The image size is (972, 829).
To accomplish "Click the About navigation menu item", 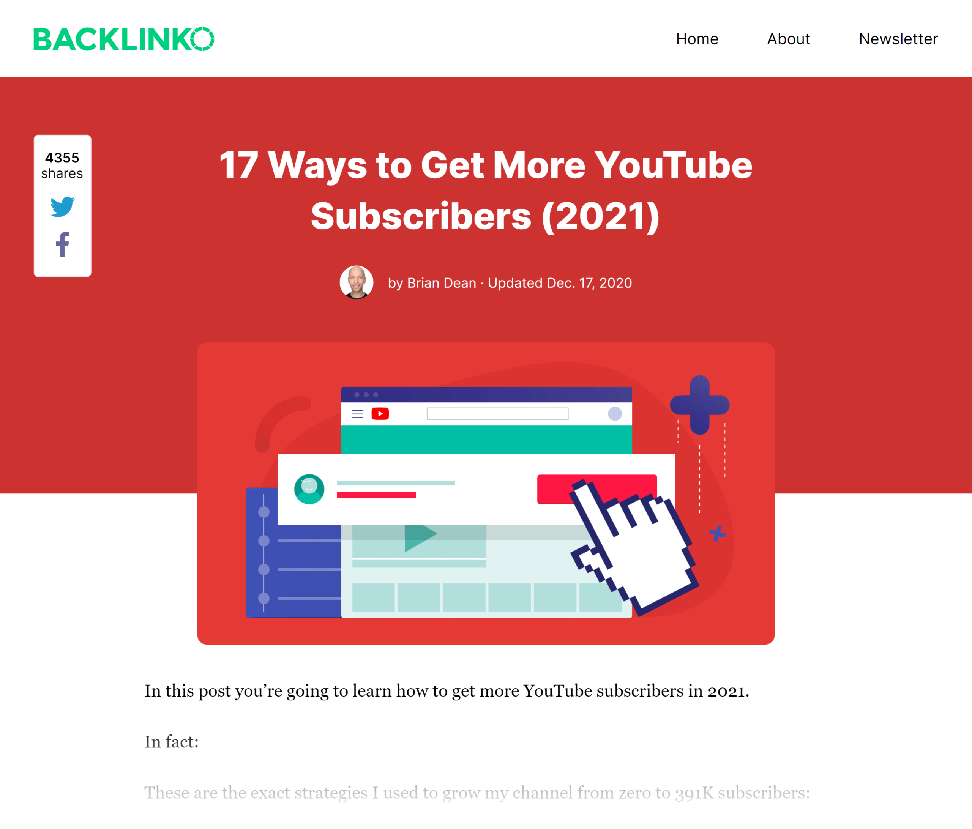I will tap(788, 39).
